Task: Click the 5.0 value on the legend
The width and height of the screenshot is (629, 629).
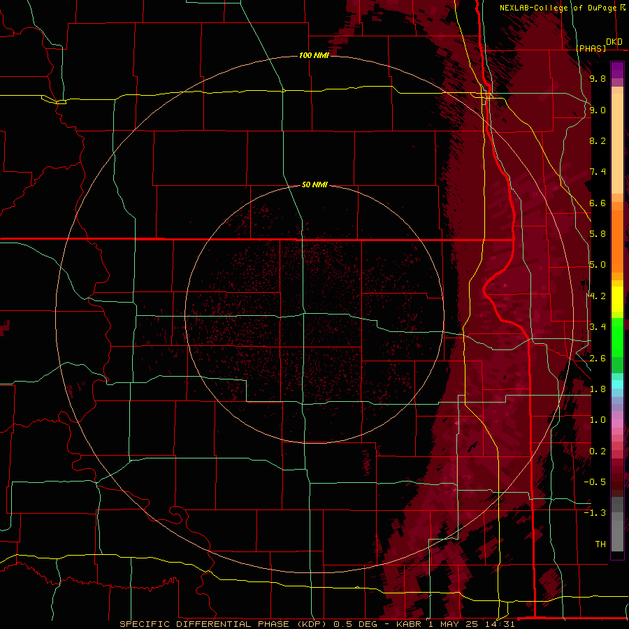Action: [598, 265]
